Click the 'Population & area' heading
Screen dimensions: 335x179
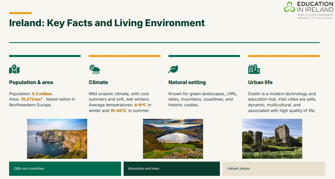(x=31, y=82)
